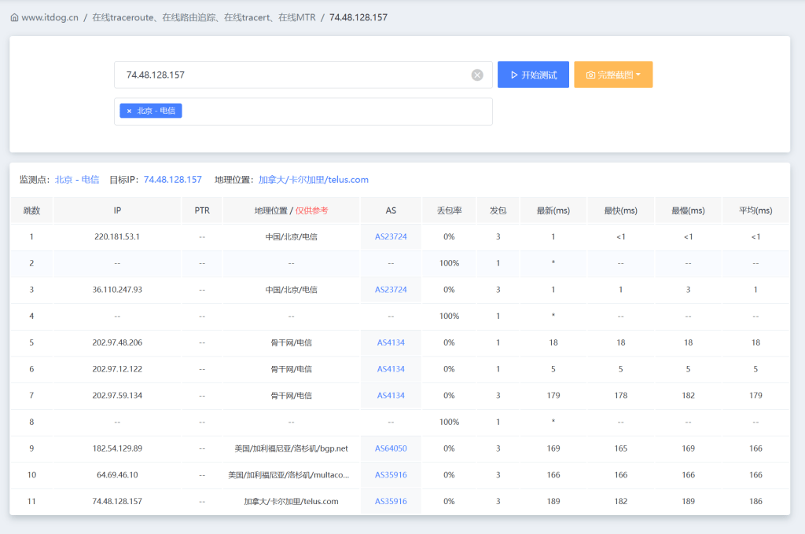Open AS23724 link in hop 3 row
Image resolution: width=805 pixels, height=534 pixels.
pos(391,289)
